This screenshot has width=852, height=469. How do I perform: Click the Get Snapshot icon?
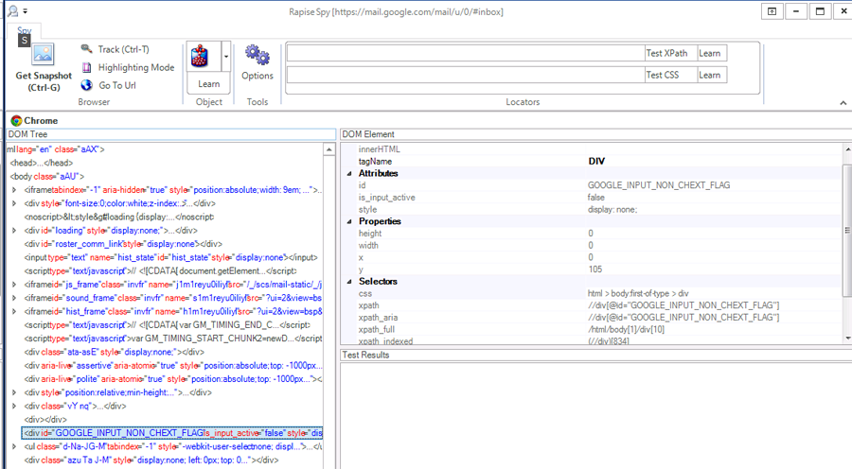point(44,55)
